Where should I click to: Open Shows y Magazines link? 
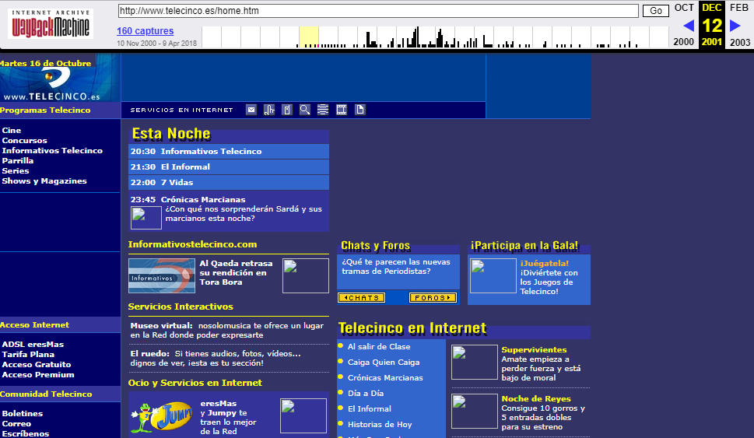44,180
